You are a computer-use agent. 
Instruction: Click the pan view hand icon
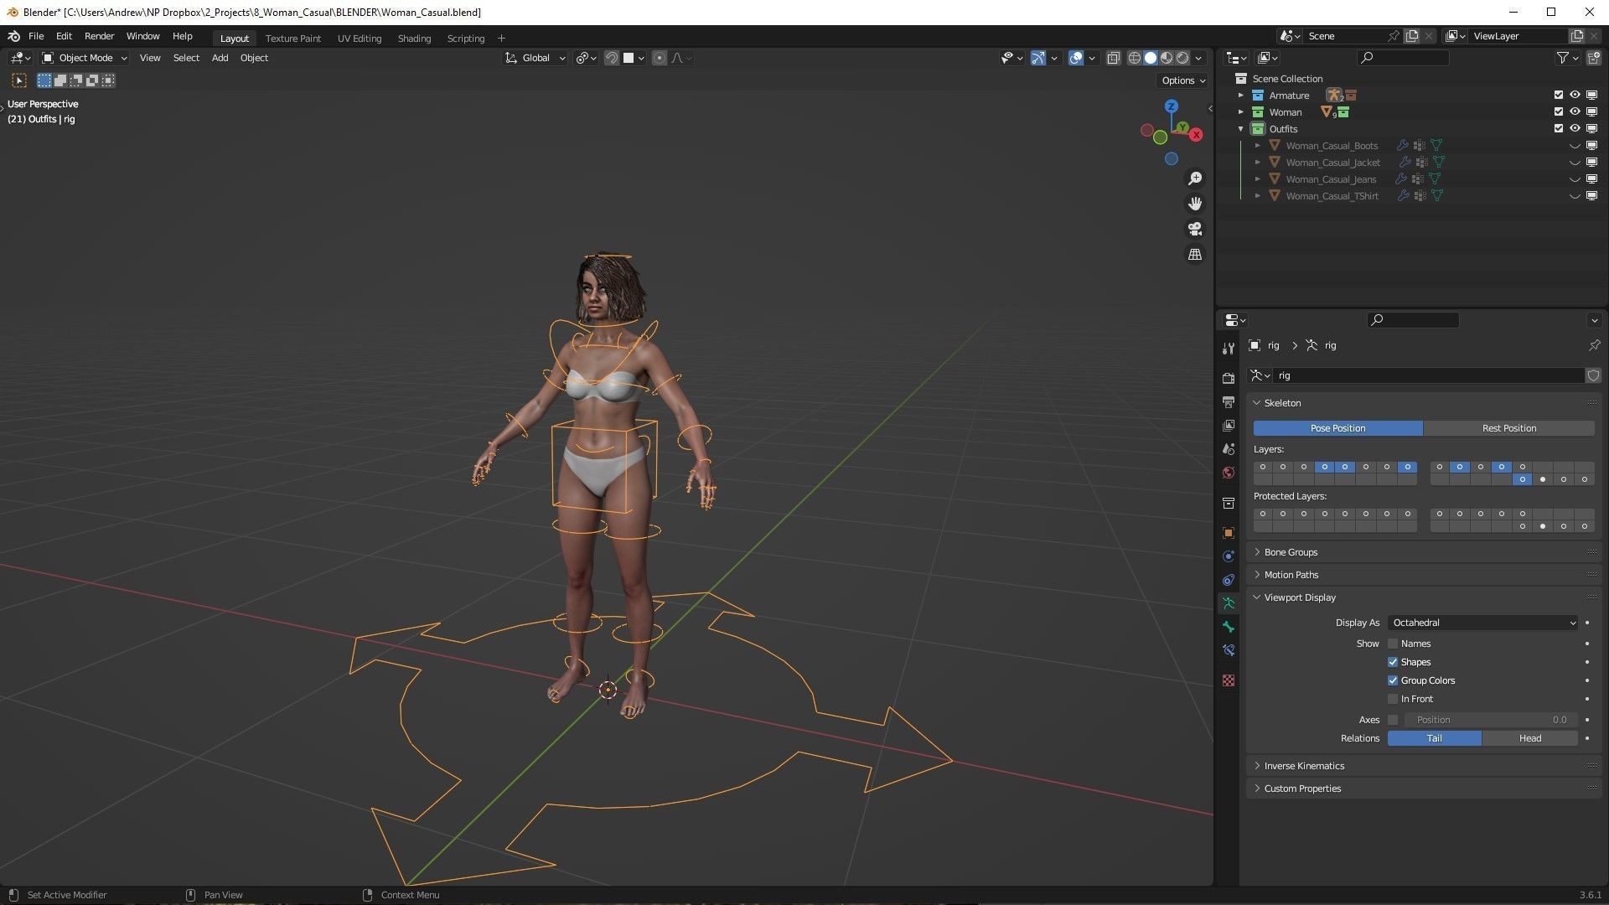(x=1195, y=204)
